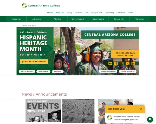This screenshot has height=124, width=156.
Task: Click CAC College Fair Registration button
Action: 125,54
